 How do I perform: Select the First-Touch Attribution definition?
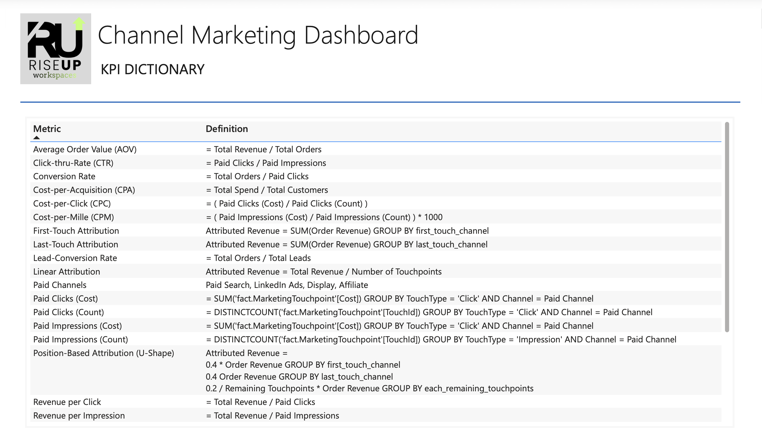(x=347, y=230)
